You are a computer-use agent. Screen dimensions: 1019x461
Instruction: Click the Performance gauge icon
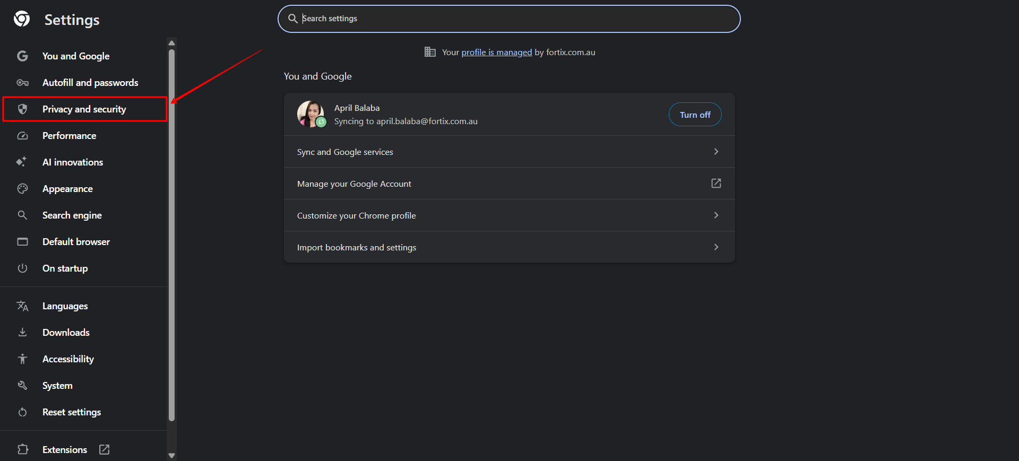pos(22,136)
